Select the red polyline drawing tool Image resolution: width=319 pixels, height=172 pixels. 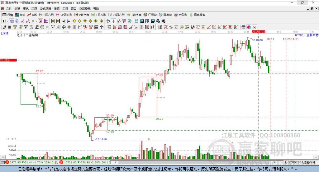pos(119,21)
